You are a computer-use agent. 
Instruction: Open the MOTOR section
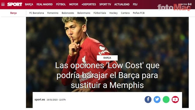tap(74, 4)
